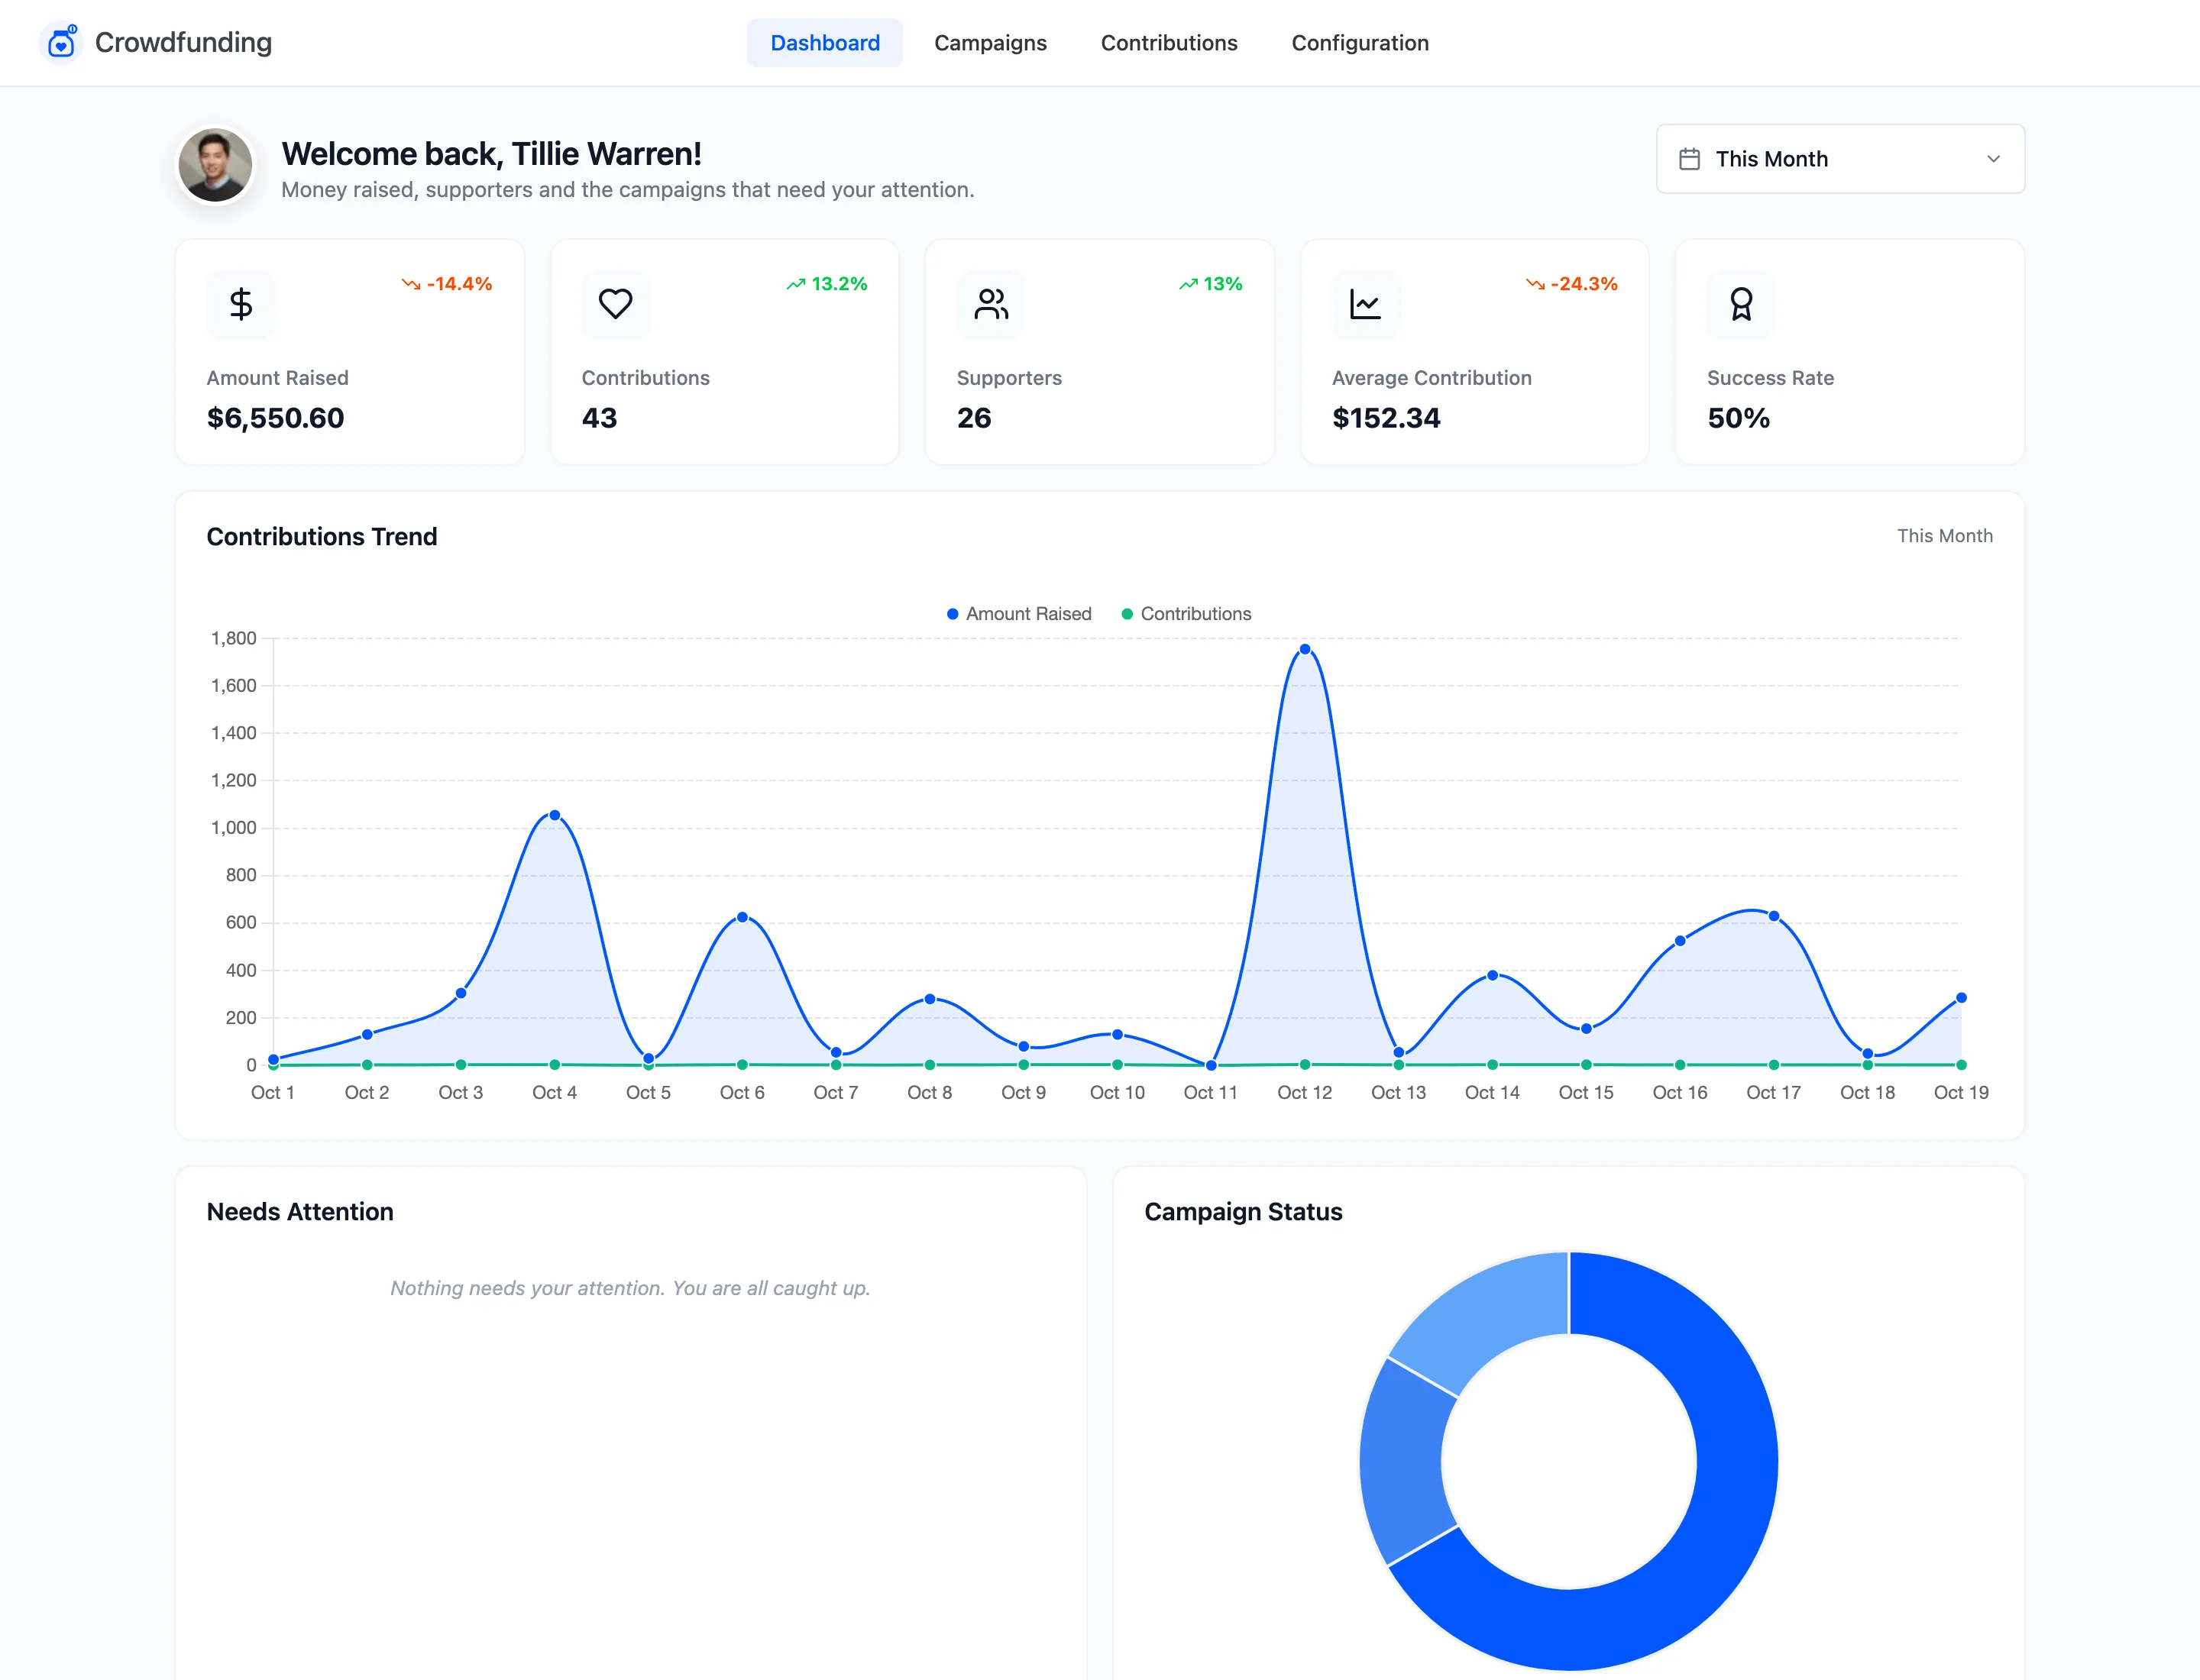Click the downward trend arrow beside -14.4%
Viewport: 2200px width, 1680px height.
(410, 284)
